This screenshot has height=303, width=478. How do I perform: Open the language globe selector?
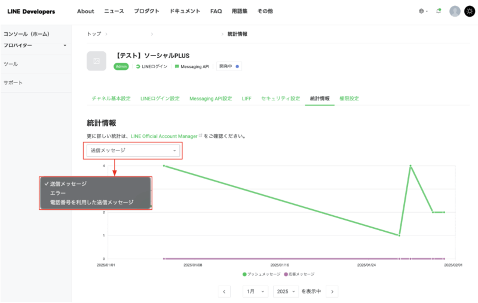pos(423,11)
